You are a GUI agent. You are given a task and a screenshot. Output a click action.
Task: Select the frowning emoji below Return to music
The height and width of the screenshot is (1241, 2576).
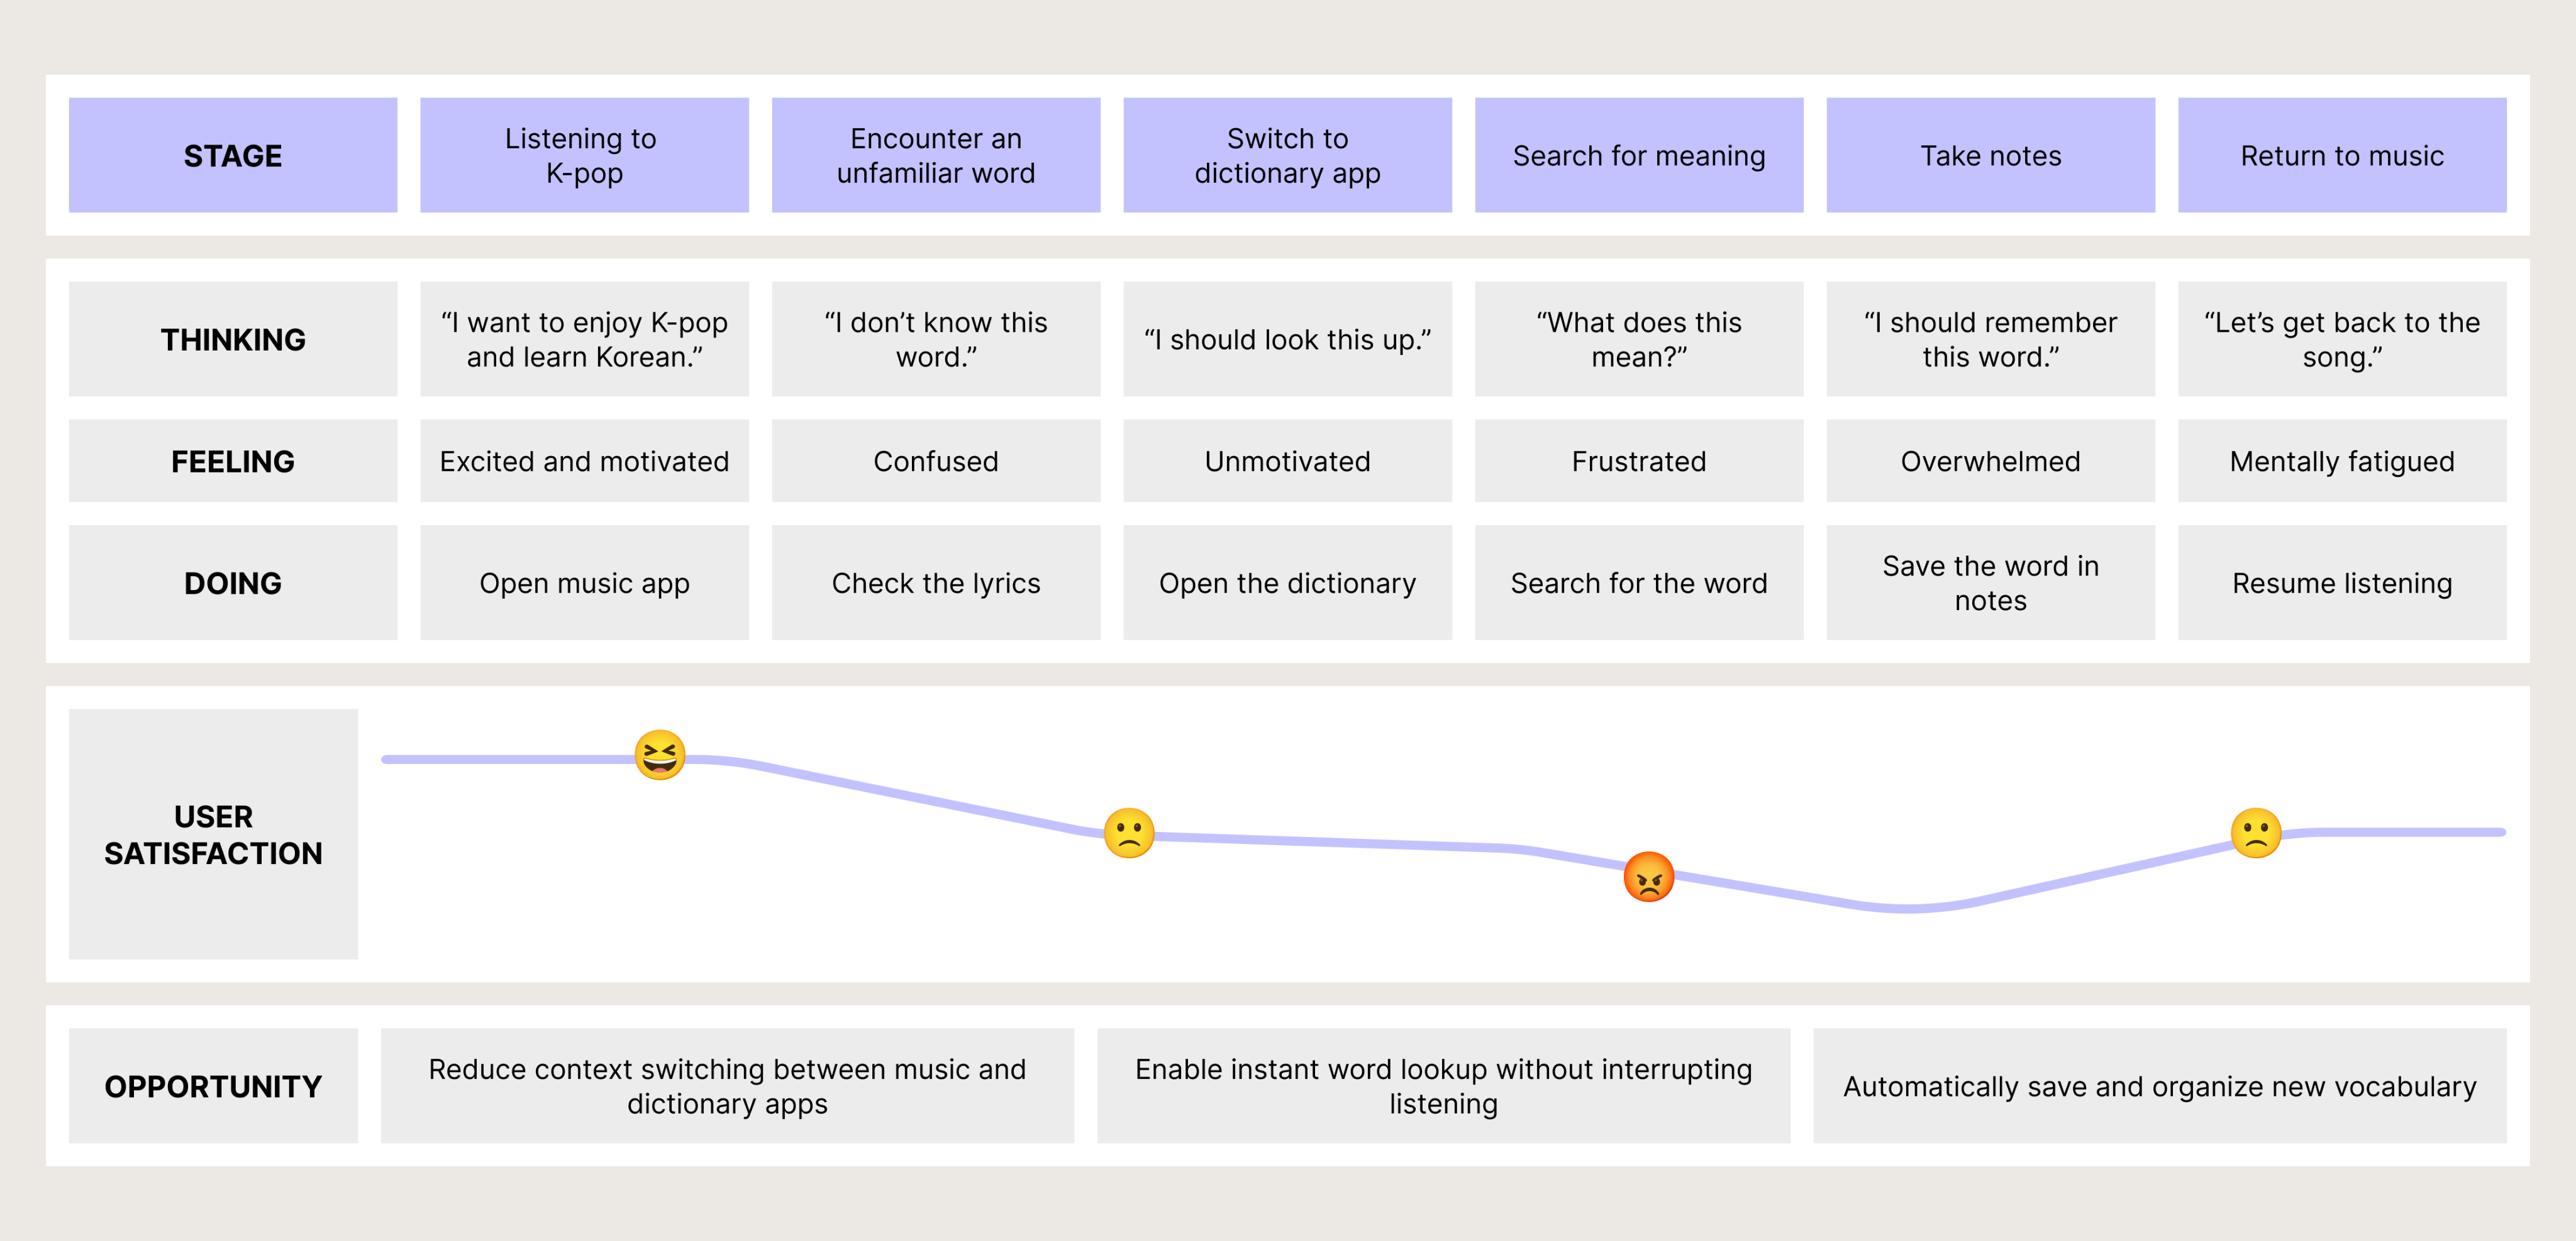tap(2255, 833)
